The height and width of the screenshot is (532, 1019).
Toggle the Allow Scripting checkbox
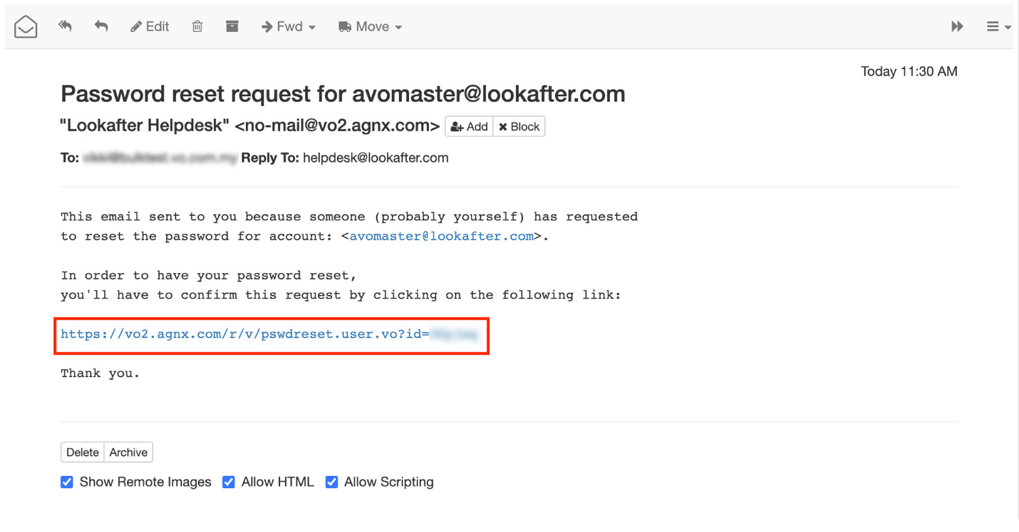click(332, 482)
